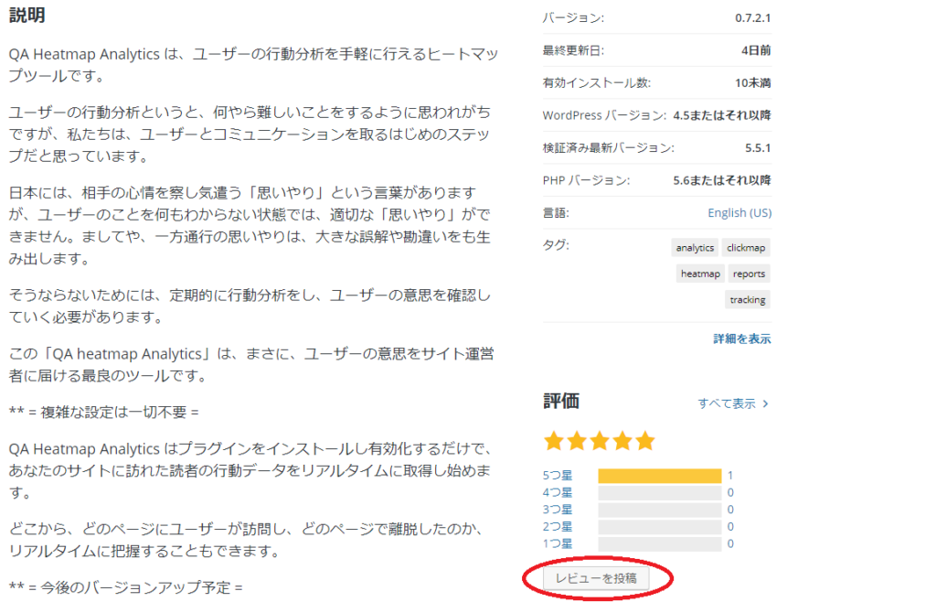Click the WordPress version 4.5またはそれ以降
Image resolution: width=936 pixels, height=602 pixels.
point(722,115)
